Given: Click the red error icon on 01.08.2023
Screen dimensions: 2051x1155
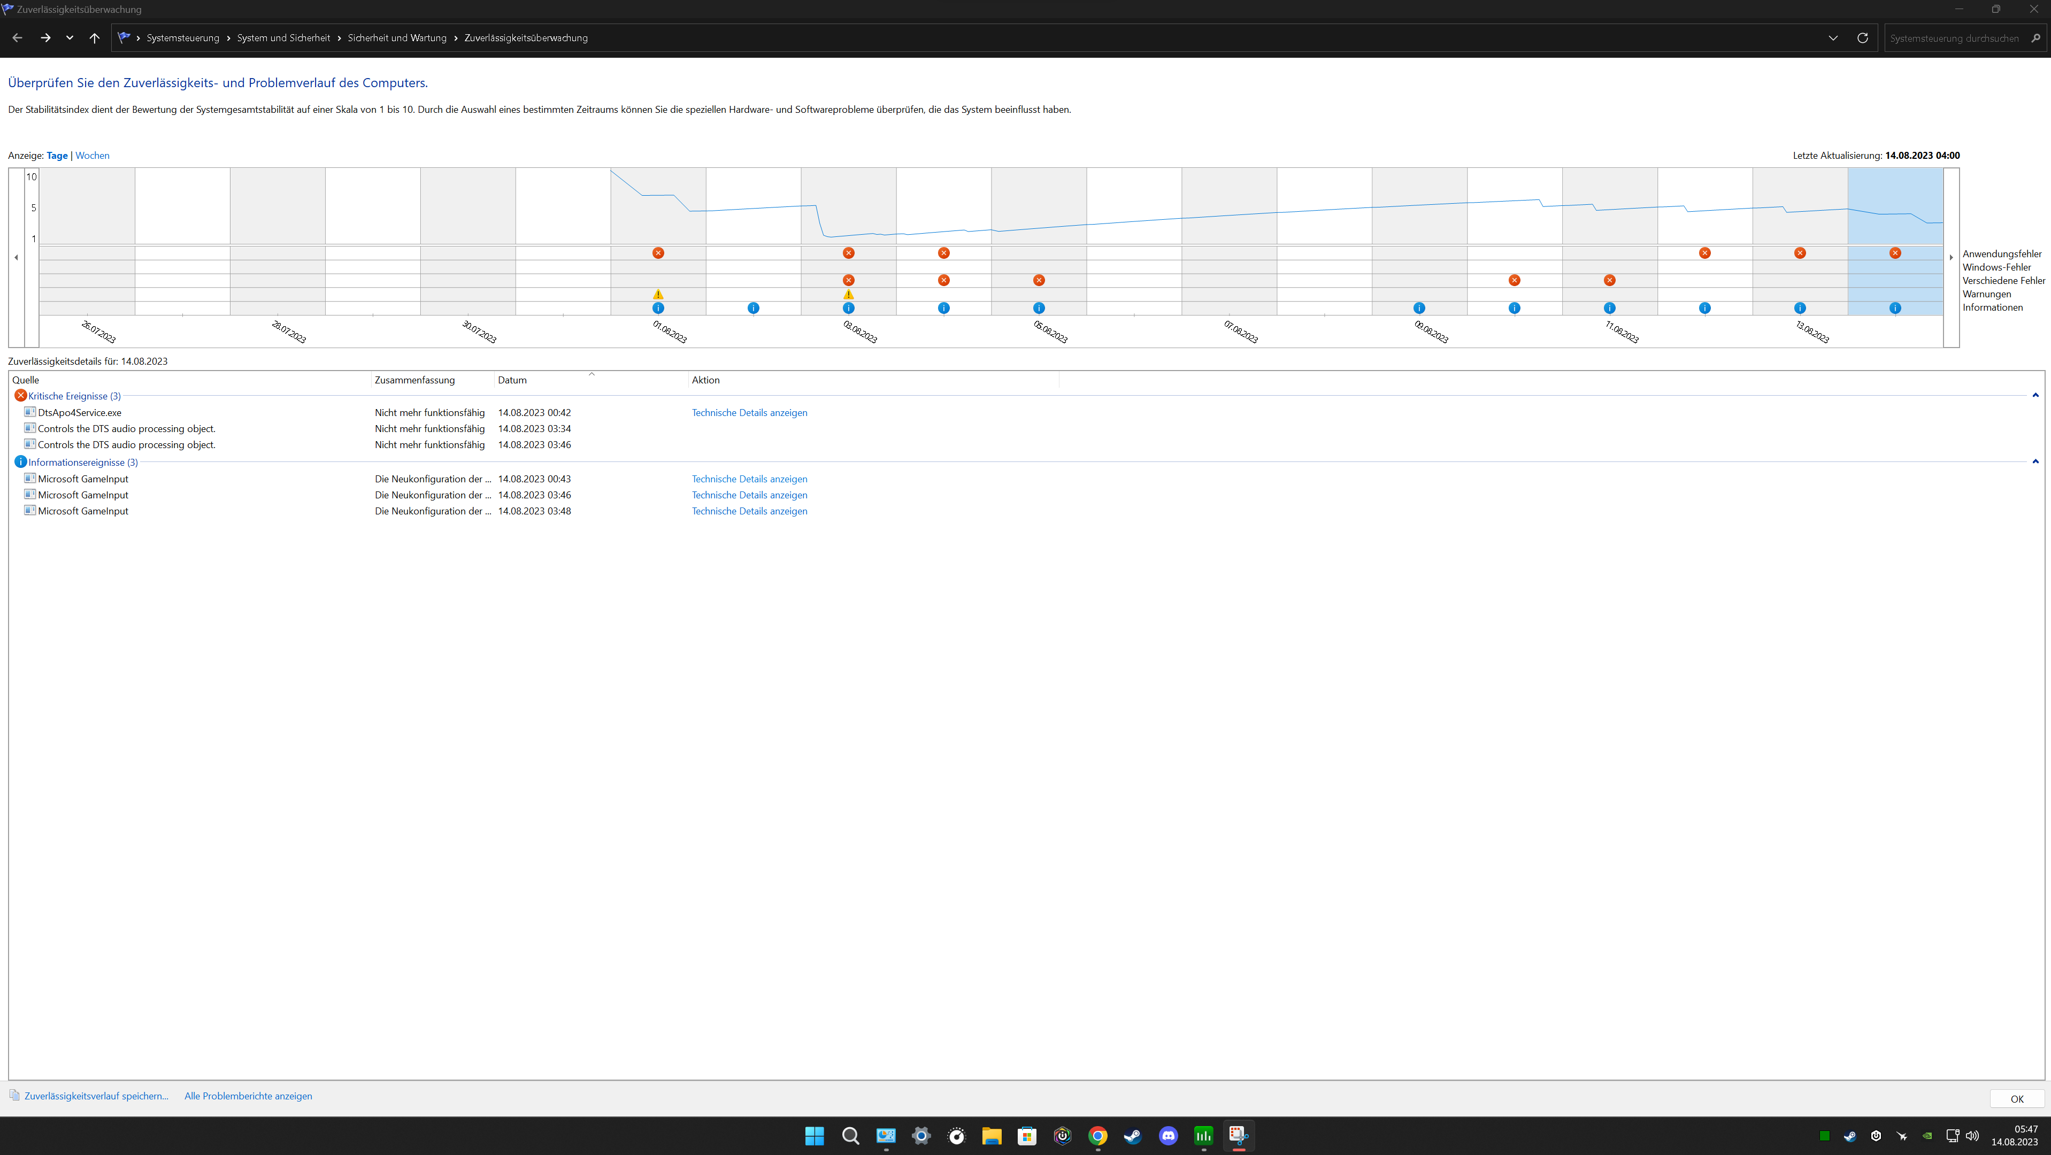Looking at the screenshot, I should tap(658, 253).
